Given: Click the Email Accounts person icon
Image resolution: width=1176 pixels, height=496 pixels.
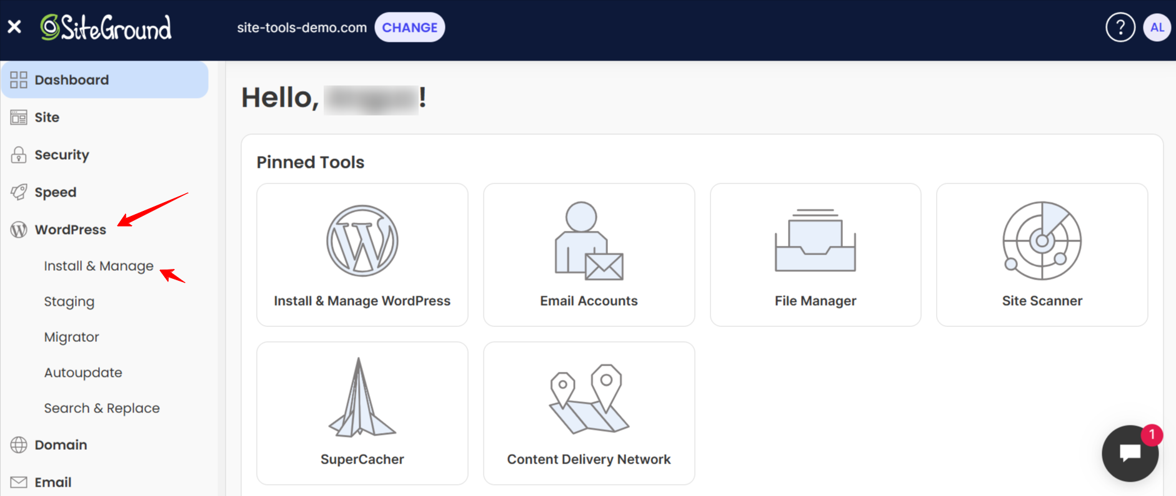Looking at the screenshot, I should pyautogui.click(x=589, y=241).
